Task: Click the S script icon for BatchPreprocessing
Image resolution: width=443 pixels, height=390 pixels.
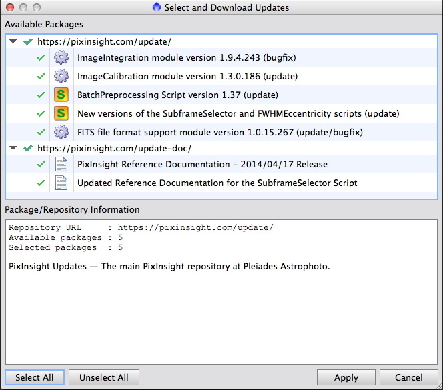Action: tap(61, 95)
